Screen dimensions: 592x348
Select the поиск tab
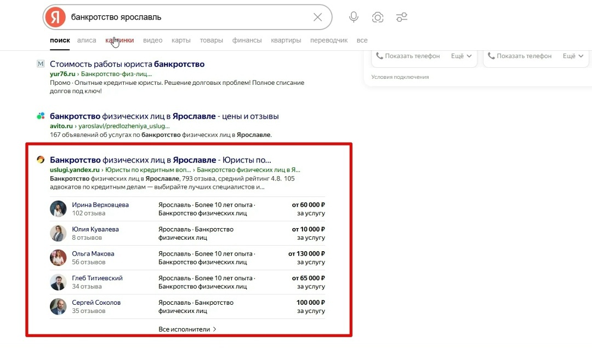60,40
